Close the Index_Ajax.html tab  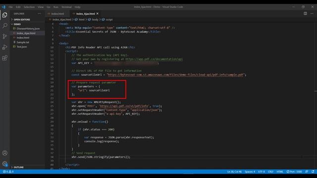click(x=98, y=13)
